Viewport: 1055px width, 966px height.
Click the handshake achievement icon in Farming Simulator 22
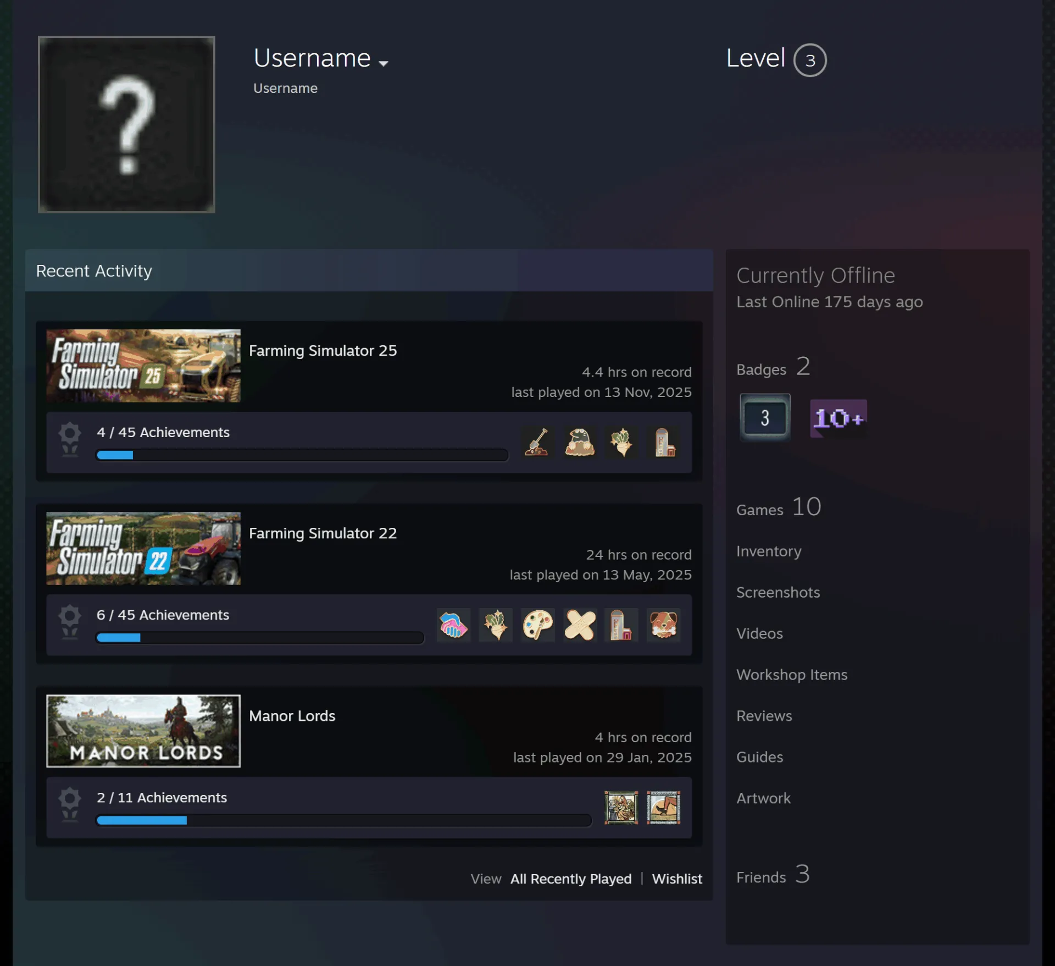(453, 625)
